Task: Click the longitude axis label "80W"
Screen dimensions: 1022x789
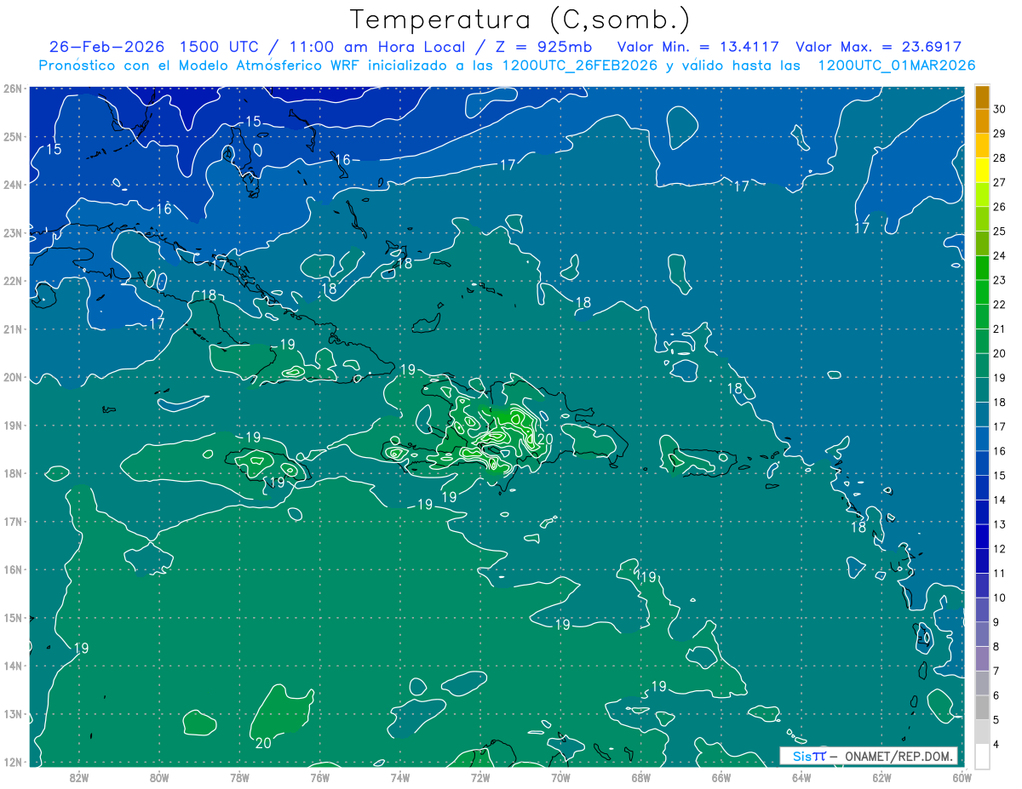Action: 159,777
